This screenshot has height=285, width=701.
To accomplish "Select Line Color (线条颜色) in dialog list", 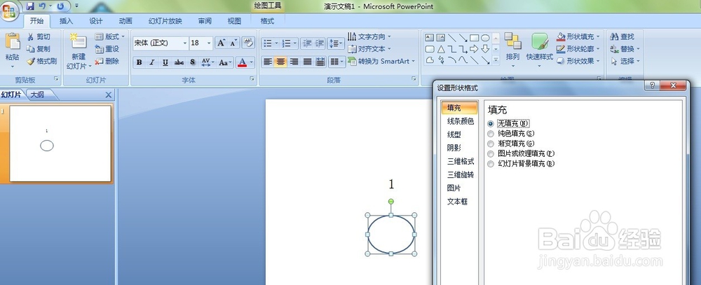I will tap(460, 121).
